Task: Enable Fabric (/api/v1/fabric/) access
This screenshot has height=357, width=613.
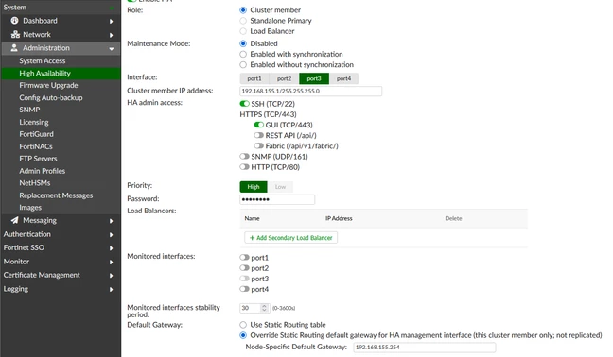Action: 259,146
